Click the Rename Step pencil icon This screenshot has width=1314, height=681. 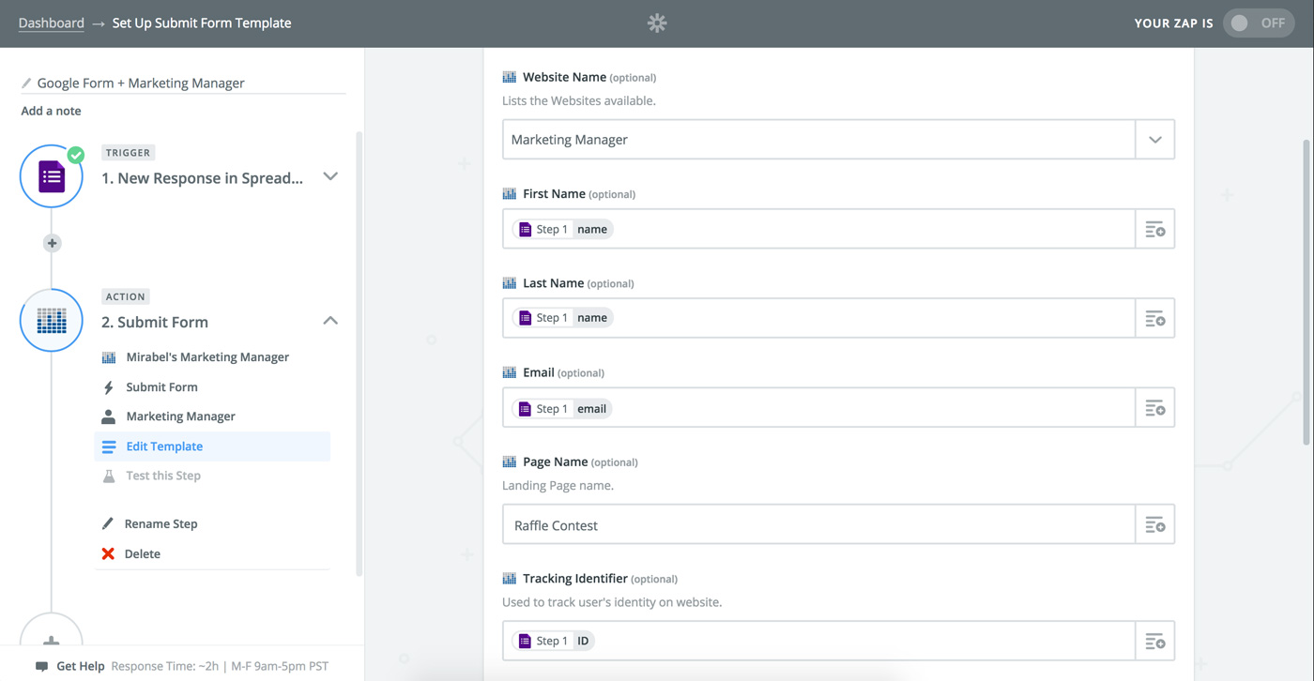coord(108,523)
